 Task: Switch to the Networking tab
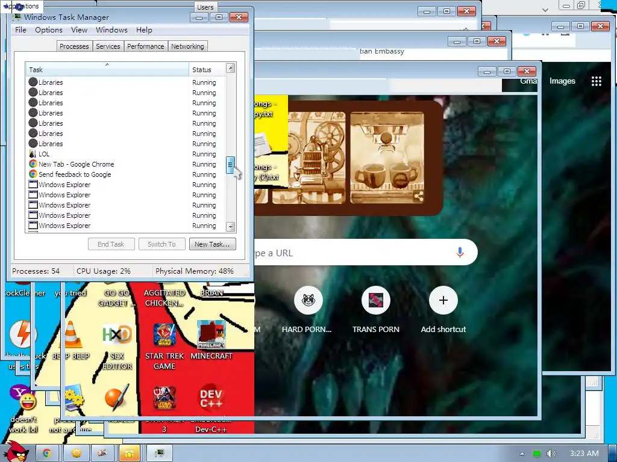(x=187, y=46)
